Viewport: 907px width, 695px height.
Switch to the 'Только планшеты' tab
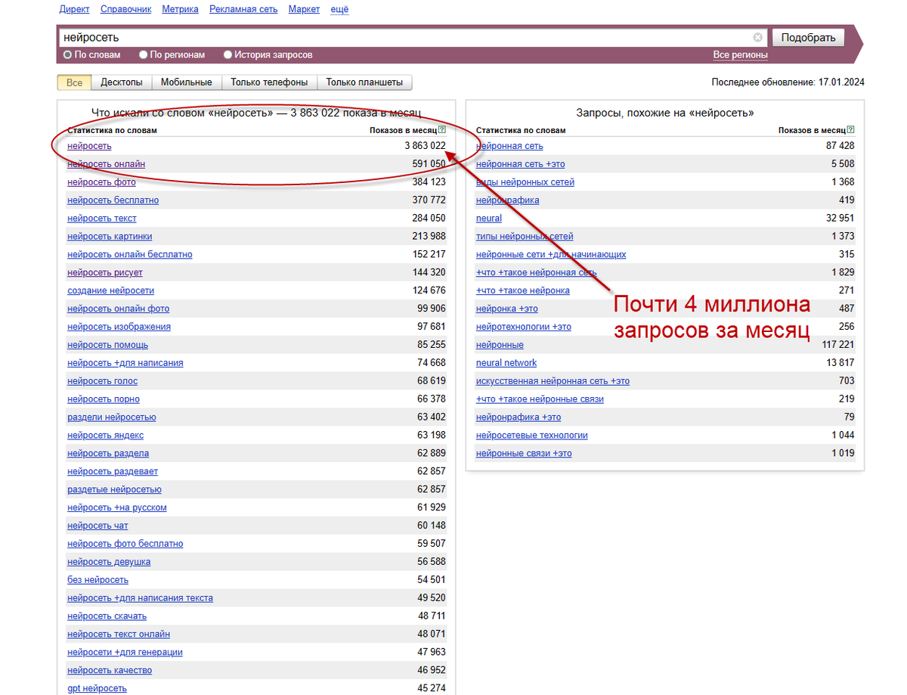point(364,82)
